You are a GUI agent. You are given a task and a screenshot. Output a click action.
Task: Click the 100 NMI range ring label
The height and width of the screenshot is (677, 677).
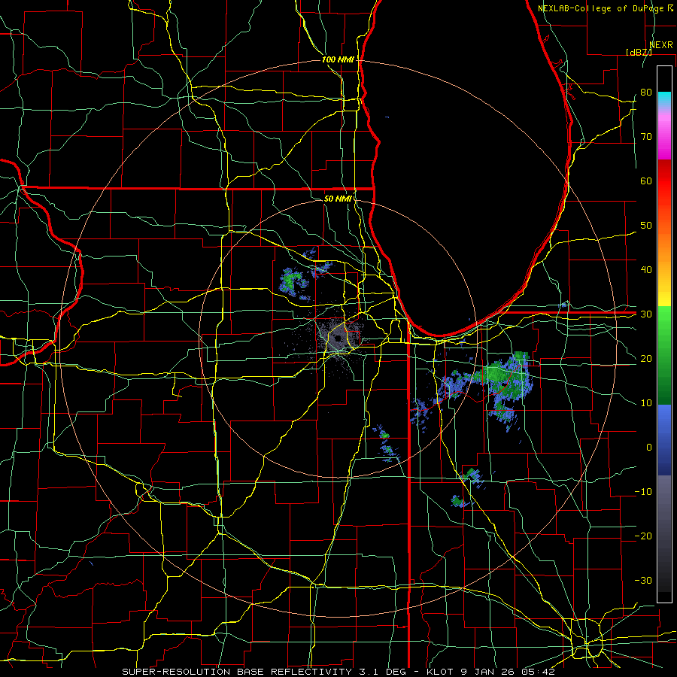338,59
